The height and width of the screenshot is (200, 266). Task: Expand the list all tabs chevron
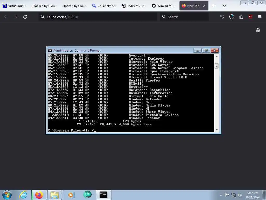coord(224,6)
